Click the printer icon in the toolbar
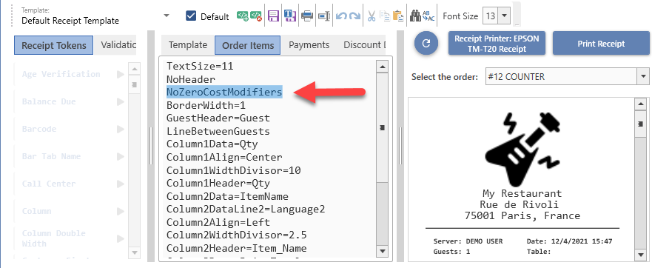 coord(307,16)
